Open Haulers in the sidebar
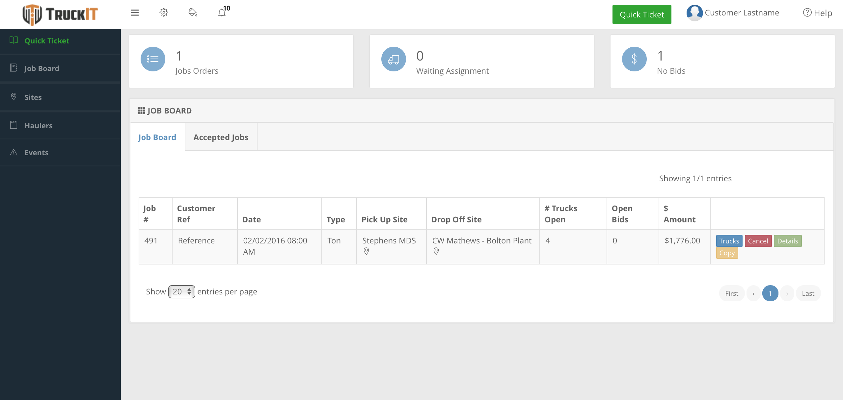Viewport: 843px width, 400px height. click(x=39, y=126)
